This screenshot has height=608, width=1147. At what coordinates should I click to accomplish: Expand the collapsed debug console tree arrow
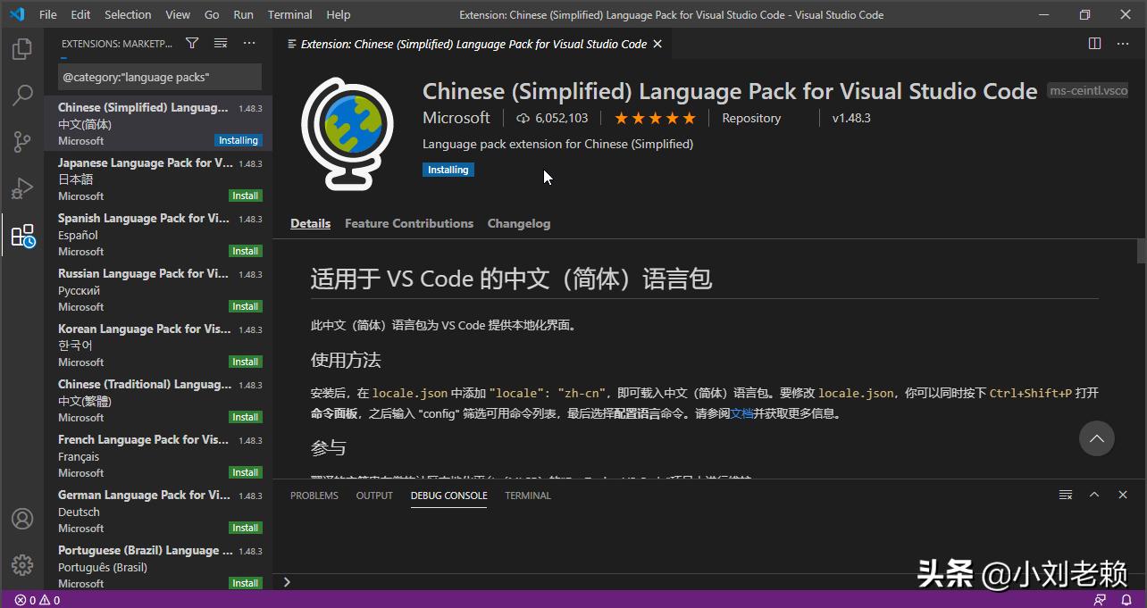click(286, 581)
